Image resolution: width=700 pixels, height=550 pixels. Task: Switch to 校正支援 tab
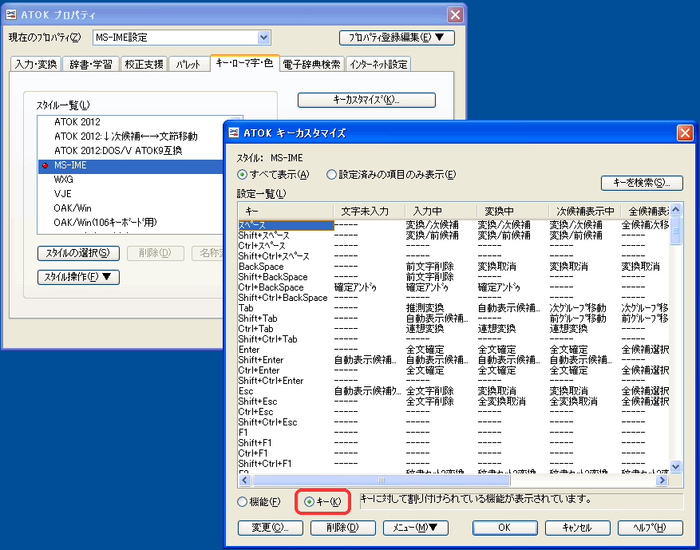pyautogui.click(x=144, y=65)
